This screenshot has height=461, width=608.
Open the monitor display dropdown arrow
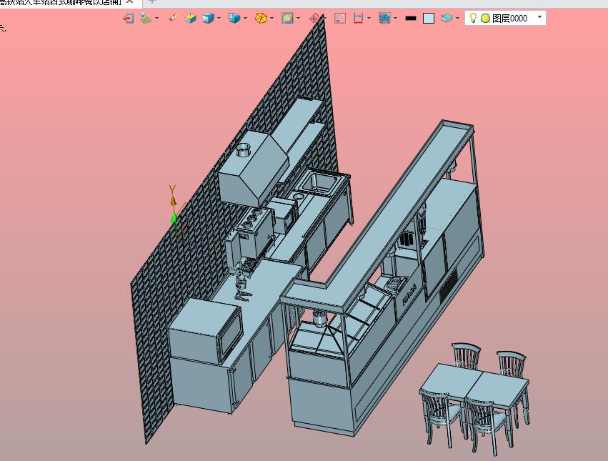(x=396, y=19)
